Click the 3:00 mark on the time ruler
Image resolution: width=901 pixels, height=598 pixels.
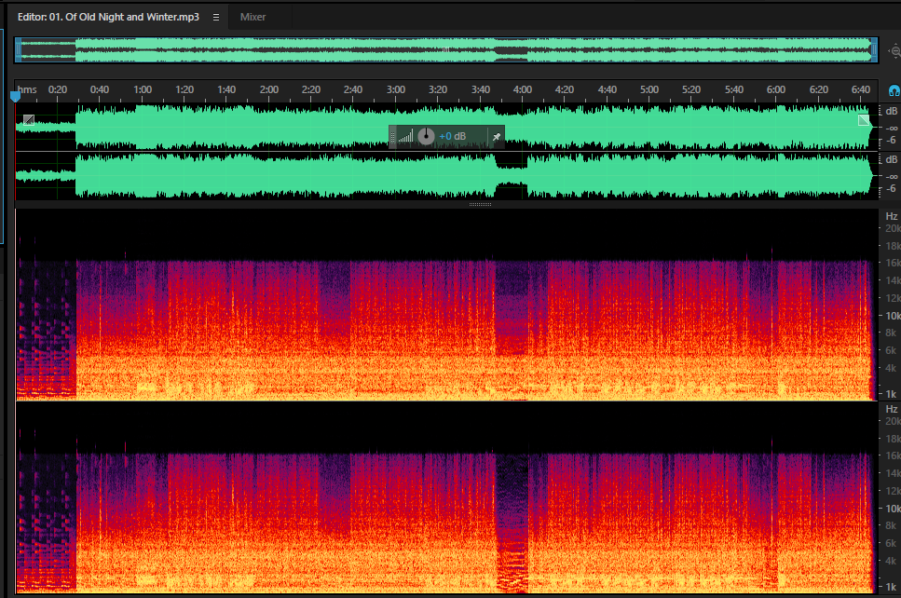coord(396,89)
